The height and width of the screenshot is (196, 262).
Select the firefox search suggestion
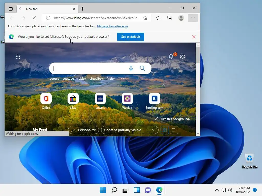coord(111,79)
